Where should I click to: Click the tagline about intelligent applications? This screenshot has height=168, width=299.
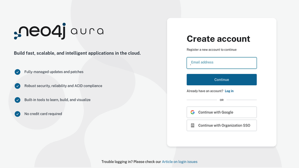(x=77, y=53)
